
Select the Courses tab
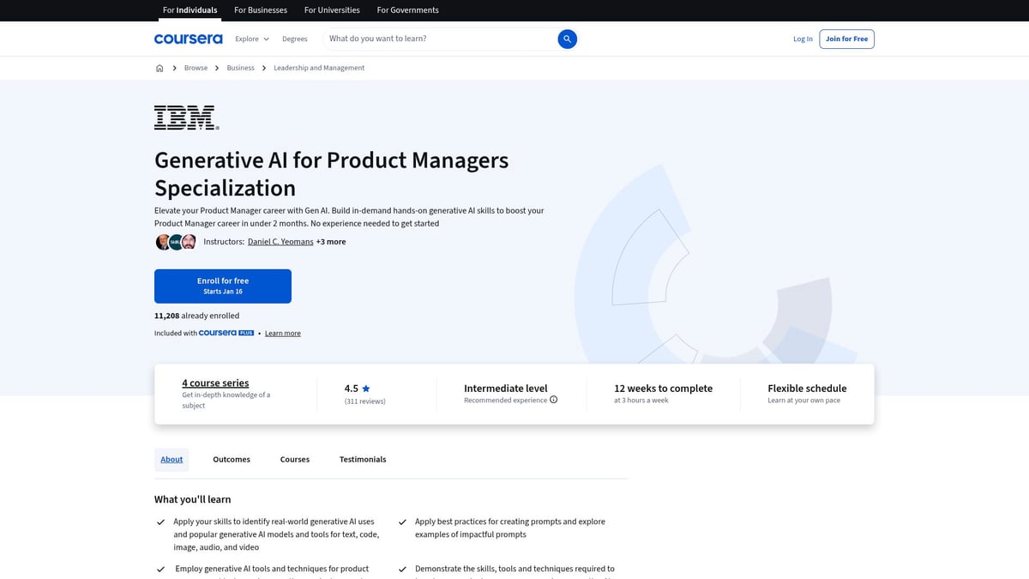click(x=295, y=460)
